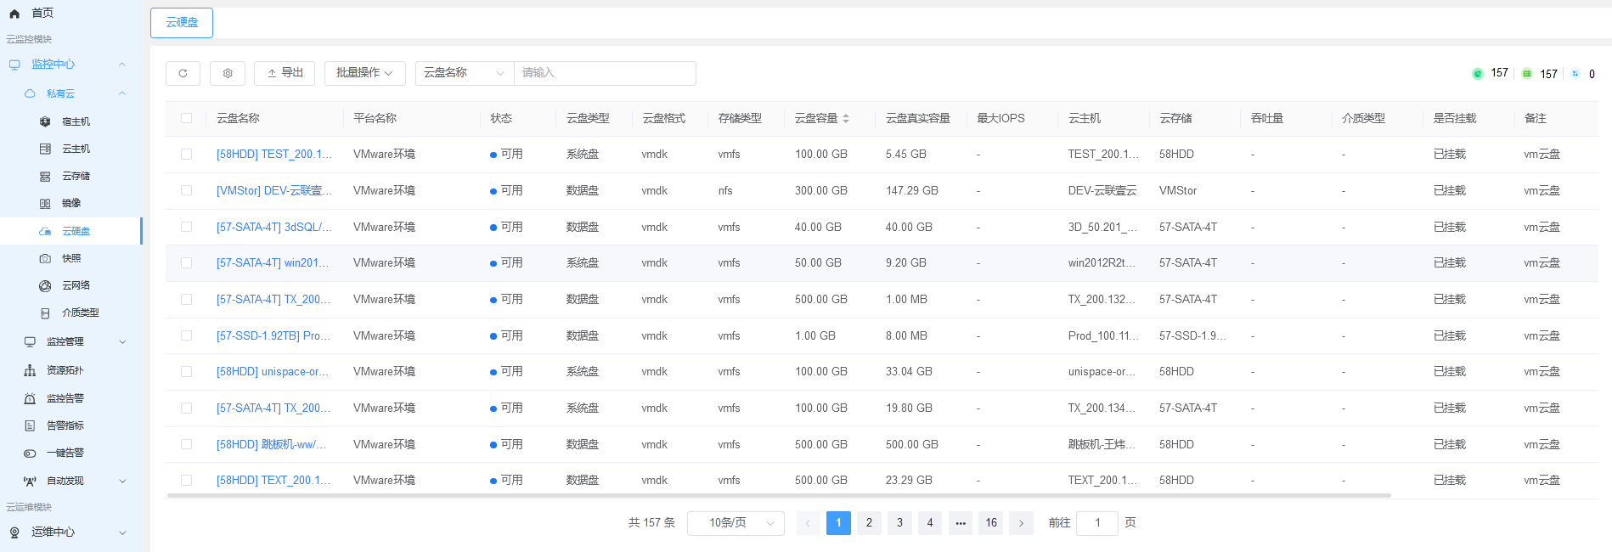1612x552 pixels.
Task: Click the 告警指标 icon in the sidebar
Action: pyautogui.click(x=30, y=425)
